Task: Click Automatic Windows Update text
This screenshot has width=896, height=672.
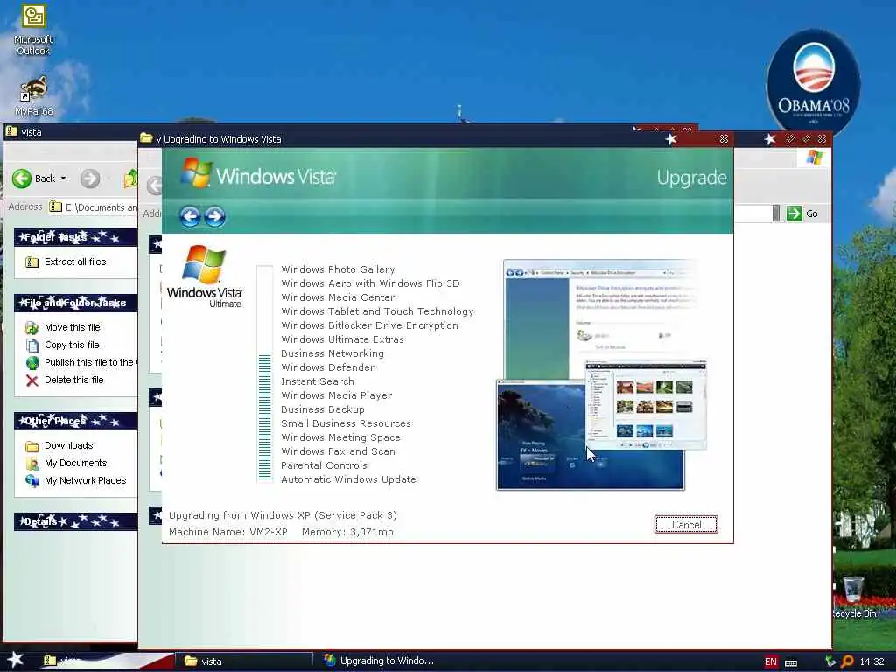Action: tap(348, 479)
